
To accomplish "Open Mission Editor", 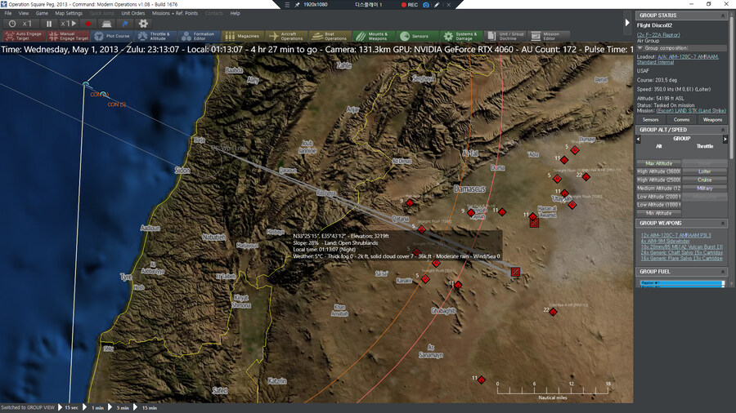I will [548, 36].
